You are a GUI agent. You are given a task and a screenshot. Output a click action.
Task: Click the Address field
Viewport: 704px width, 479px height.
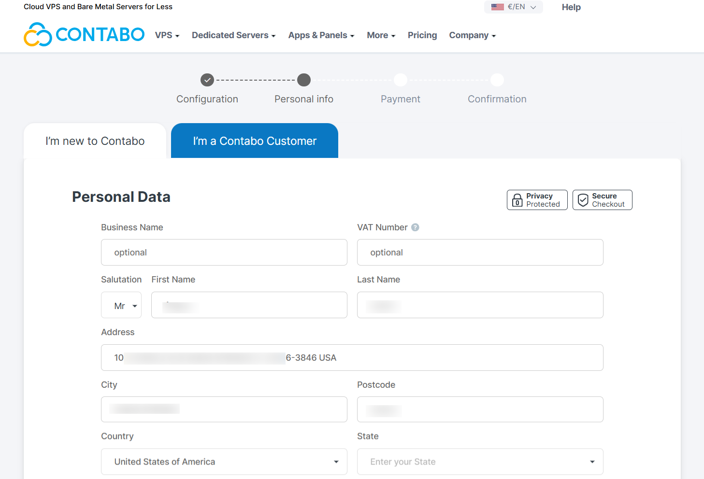[x=352, y=358]
